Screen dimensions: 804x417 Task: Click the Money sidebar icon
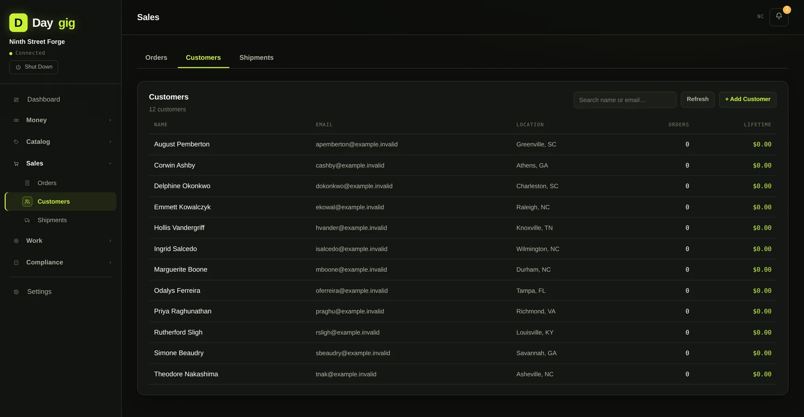tap(16, 121)
